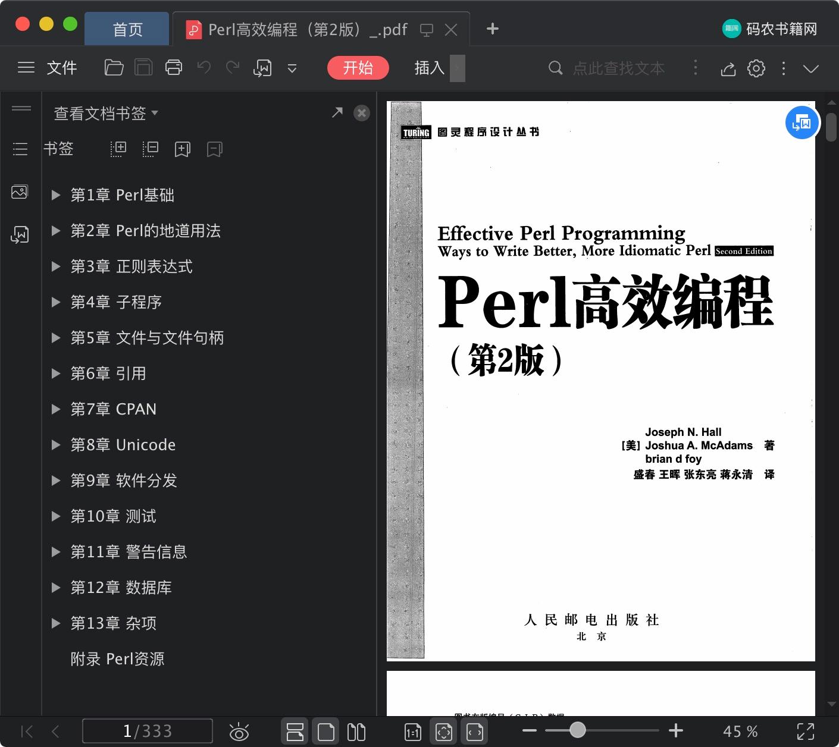Image resolution: width=839 pixels, height=747 pixels.
Task: Click the undo arrow icon
Action: (204, 68)
